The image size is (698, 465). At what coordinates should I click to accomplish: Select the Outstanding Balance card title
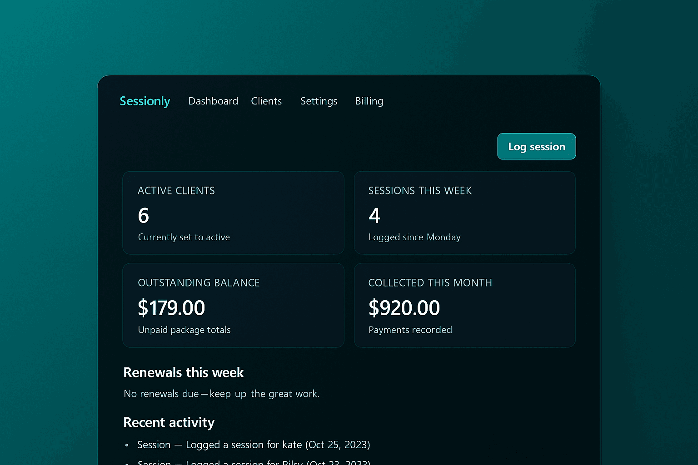pyautogui.click(x=199, y=283)
